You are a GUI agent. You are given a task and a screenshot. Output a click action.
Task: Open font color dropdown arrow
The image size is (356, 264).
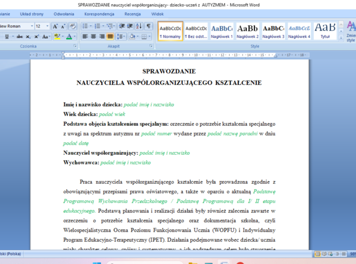coord(75,37)
